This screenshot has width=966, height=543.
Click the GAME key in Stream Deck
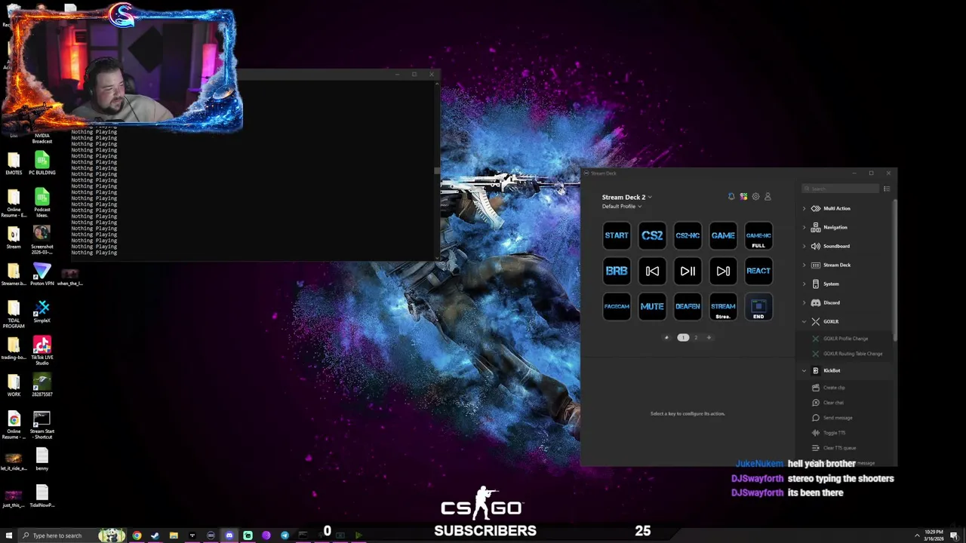723,235
